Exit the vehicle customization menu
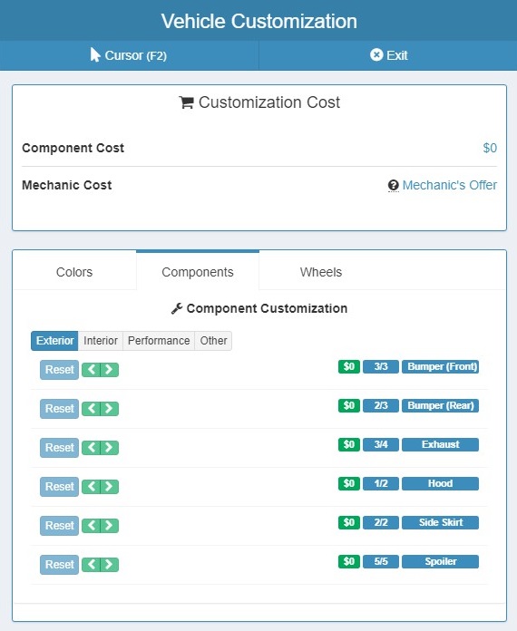The height and width of the screenshot is (631, 517). pyautogui.click(x=388, y=55)
